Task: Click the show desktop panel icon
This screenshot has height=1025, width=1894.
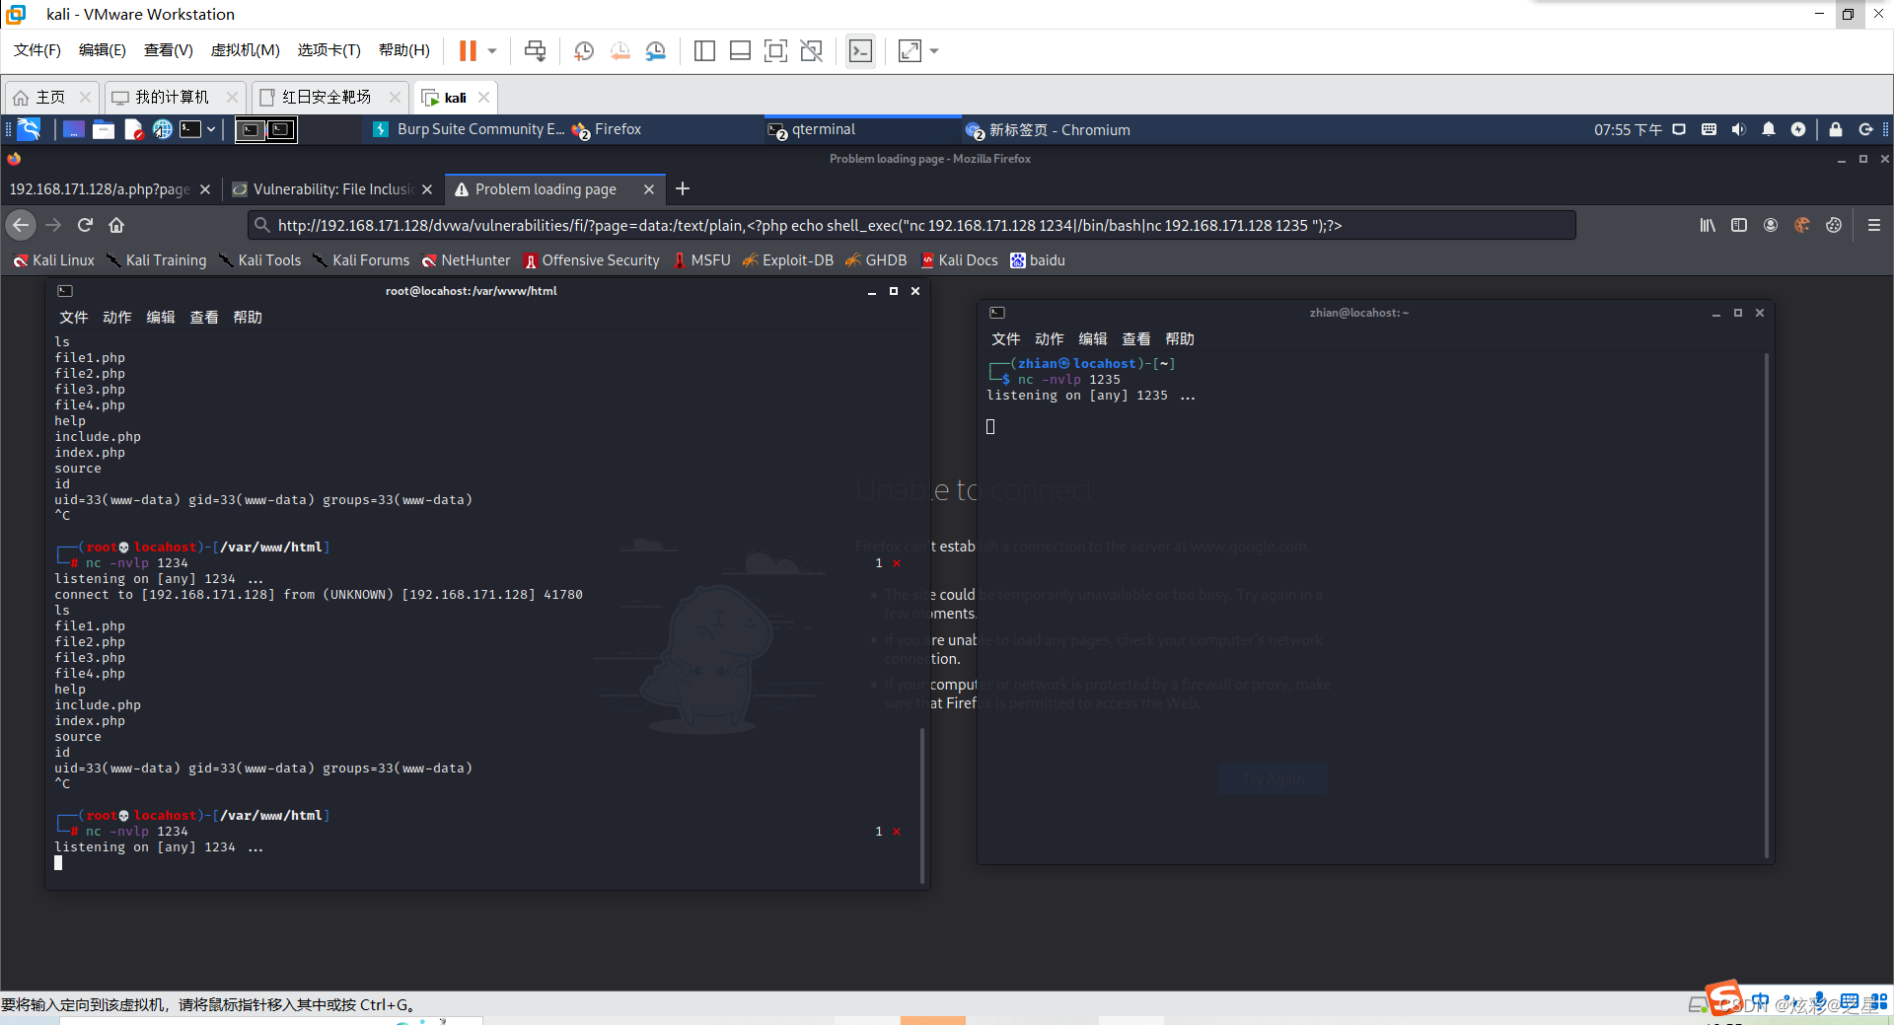Action: tap(73, 129)
